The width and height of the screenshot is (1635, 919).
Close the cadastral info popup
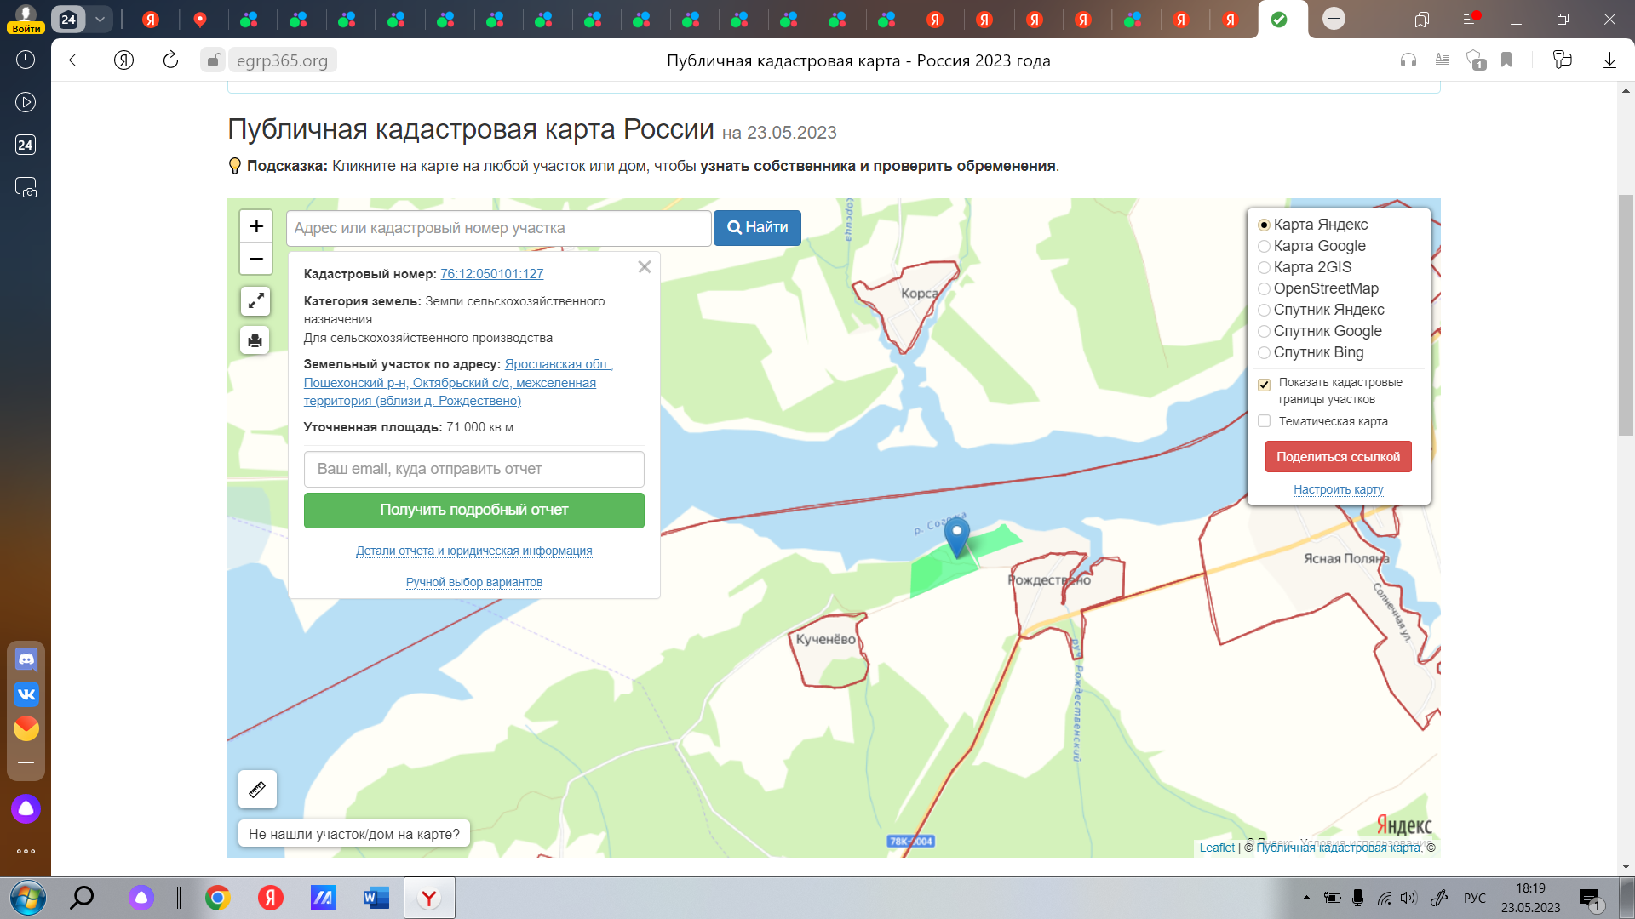point(645,267)
